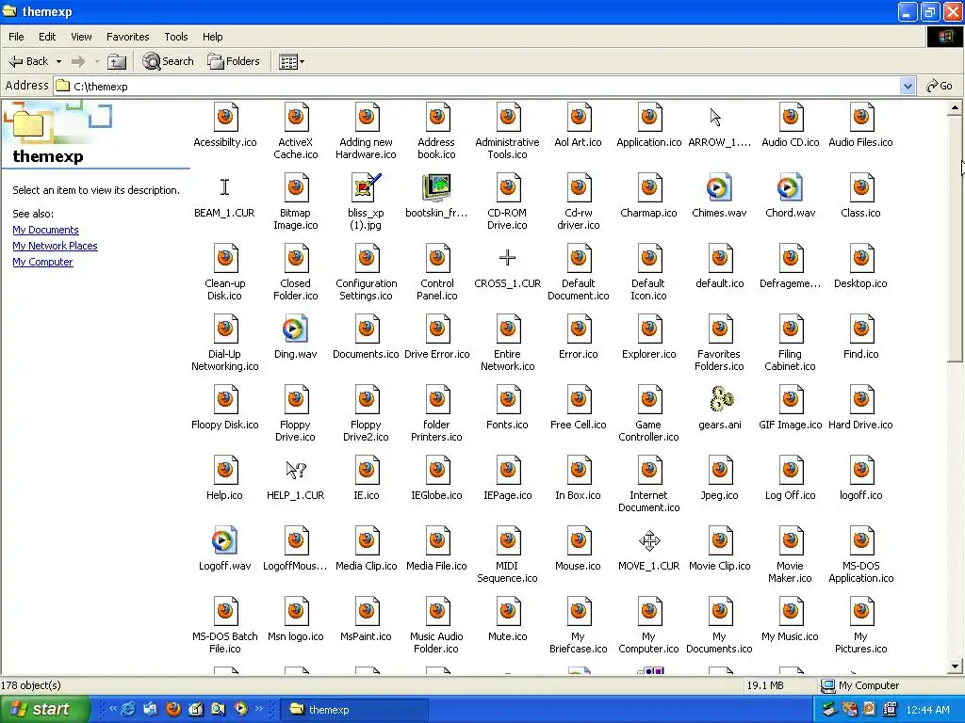Select the Chimes.wav sound file
The height and width of the screenshot is (723, 965).
pos(719,187)
